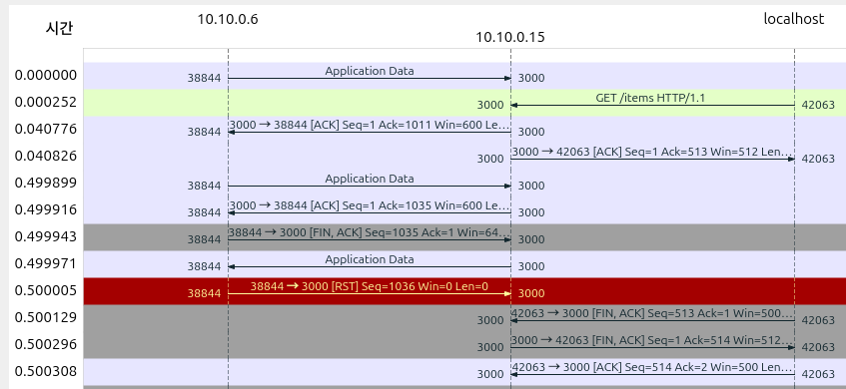
Task: Select the ACK packet with Ack=513 Win=512
Action: tap(653, 152)
